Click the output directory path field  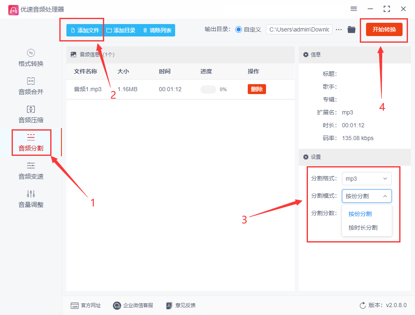pyautogui.click(x=299, y=29)
